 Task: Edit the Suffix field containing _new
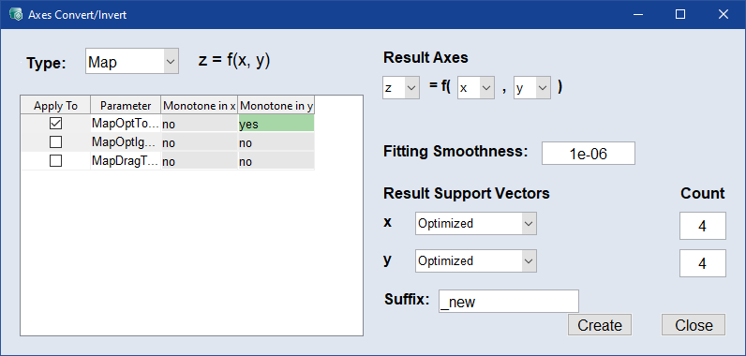tap(509, 302)
